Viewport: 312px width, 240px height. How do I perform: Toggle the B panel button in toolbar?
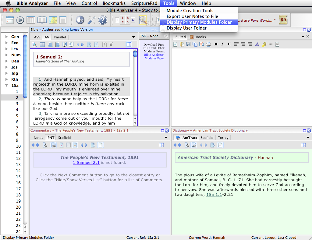click(x=122, y=18)
